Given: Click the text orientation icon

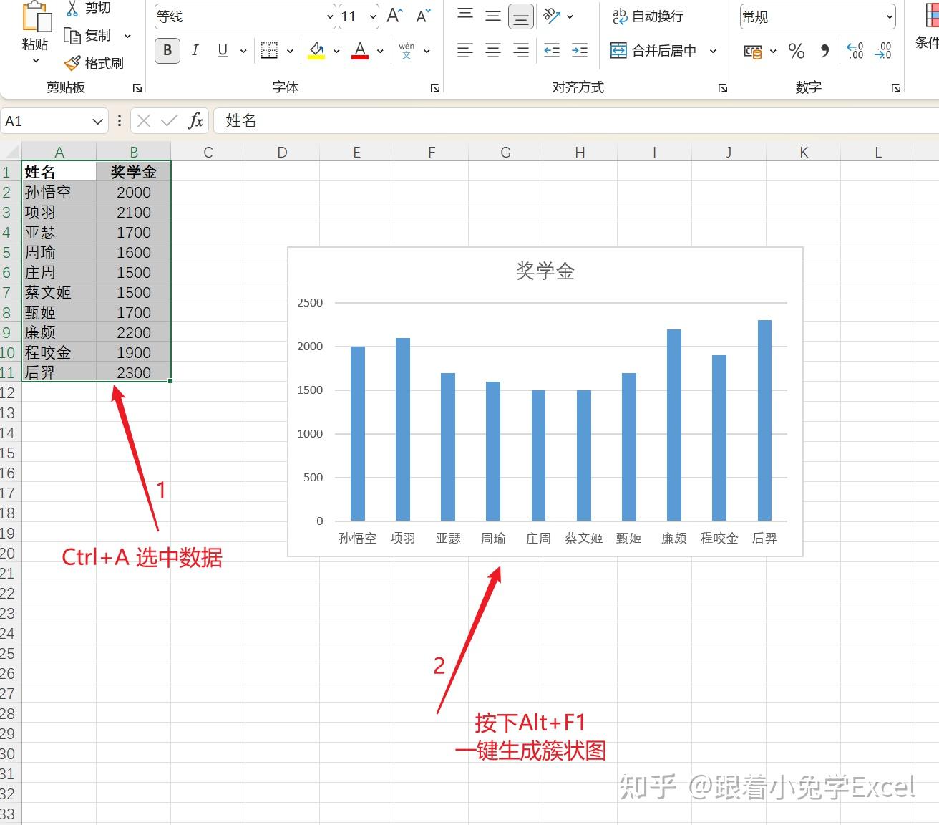Looking at the screenshot, I should (551, 15).
